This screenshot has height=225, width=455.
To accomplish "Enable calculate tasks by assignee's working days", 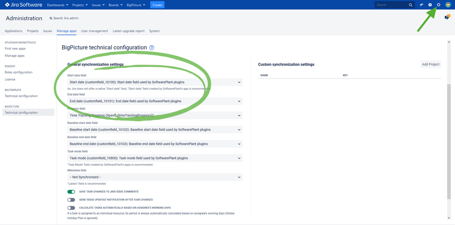I will pyautogui.click(x=71, y=208).
